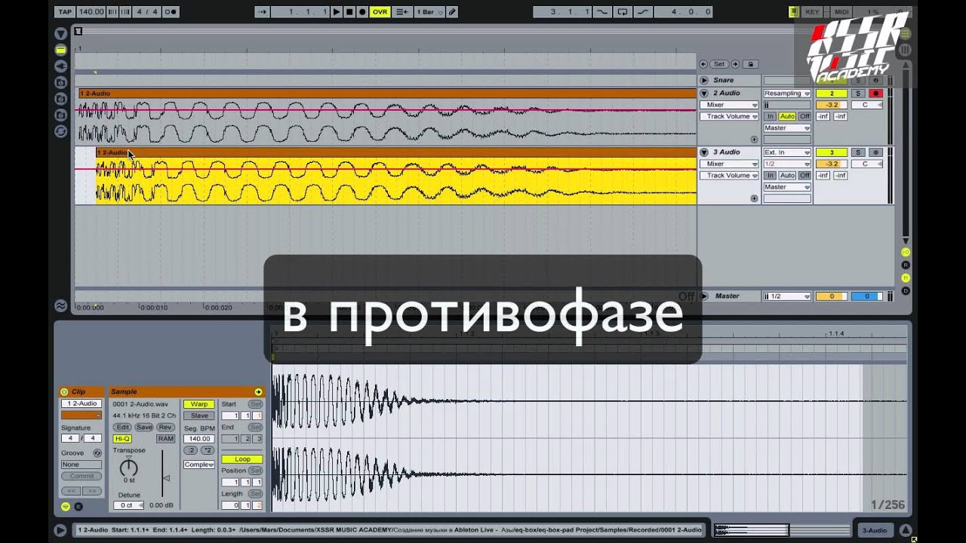
Task: Switch to the 3-Audio detail tab
Action: [x=875, y=531]
